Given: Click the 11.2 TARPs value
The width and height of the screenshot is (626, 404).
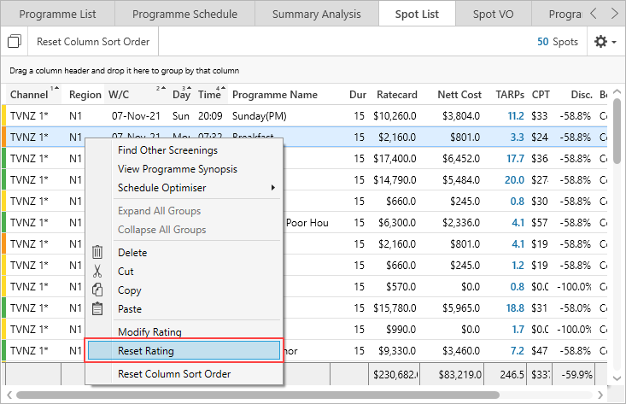Looking at the screenshot, I should coord(516,116).
